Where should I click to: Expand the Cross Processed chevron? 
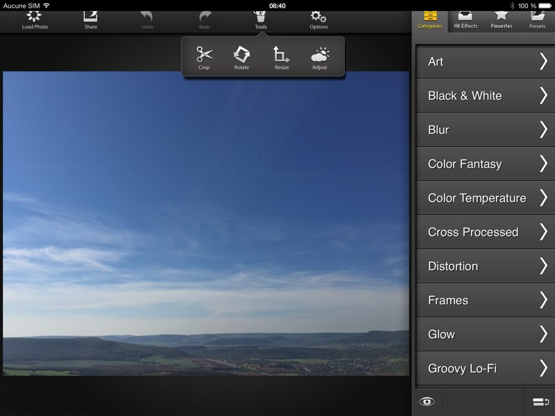click(544, 232)
